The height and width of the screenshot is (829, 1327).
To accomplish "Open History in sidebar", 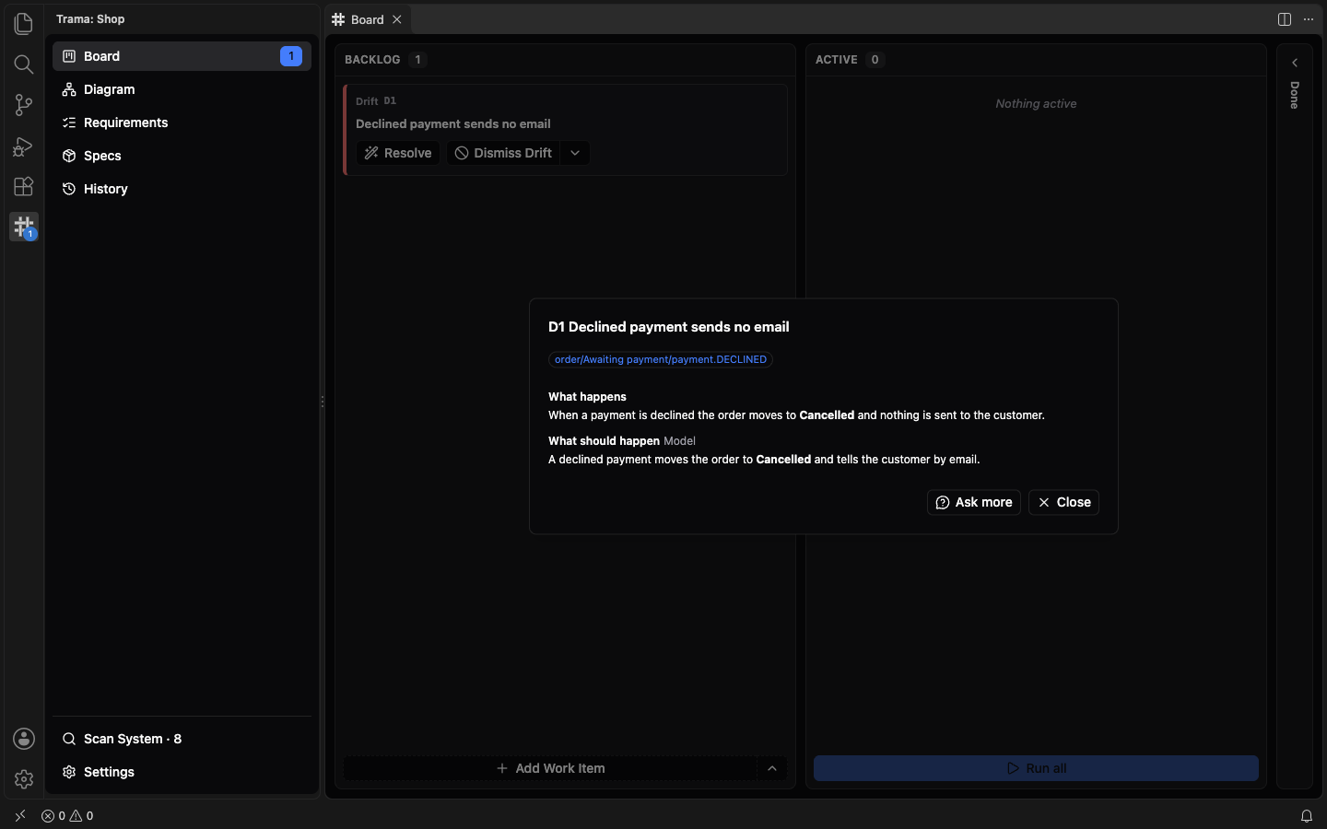I will click(182, 189).
